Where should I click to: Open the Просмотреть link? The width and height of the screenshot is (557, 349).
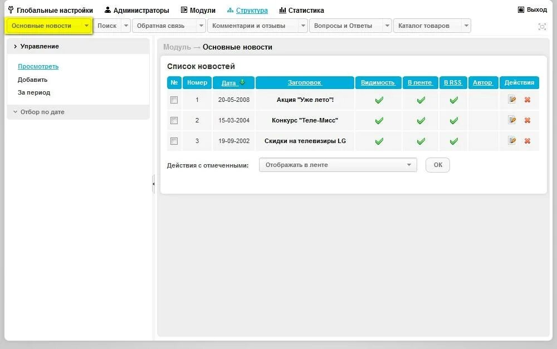click(x=38, y=66)
